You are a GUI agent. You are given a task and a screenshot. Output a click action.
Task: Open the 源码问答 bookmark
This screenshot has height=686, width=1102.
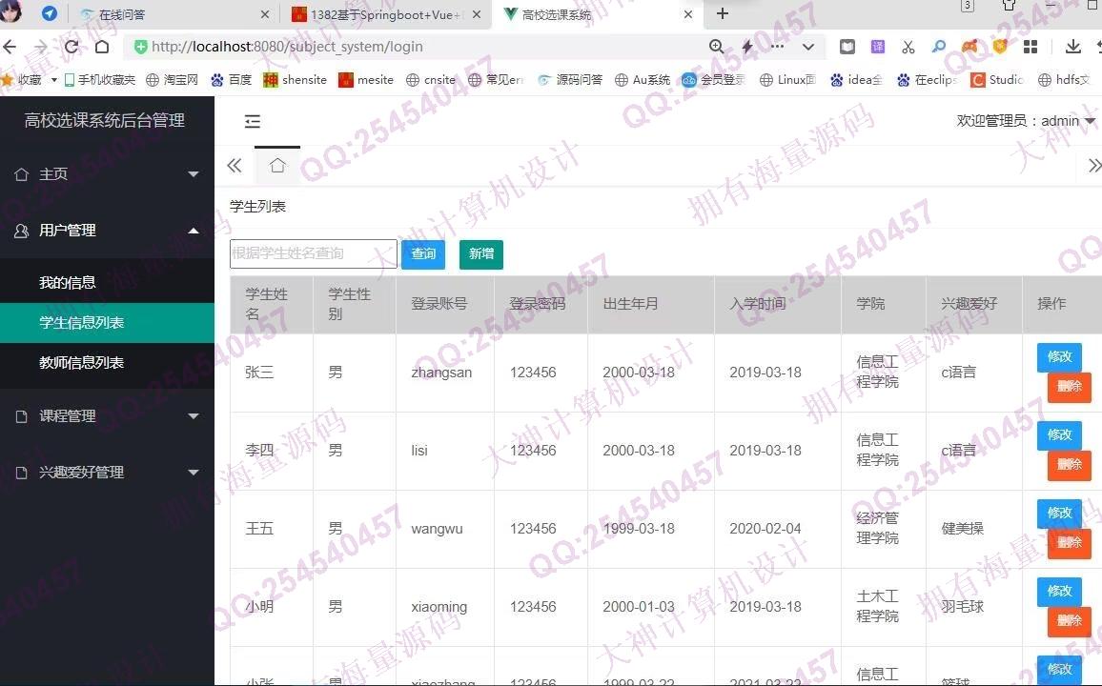click(x=570, y=79)
